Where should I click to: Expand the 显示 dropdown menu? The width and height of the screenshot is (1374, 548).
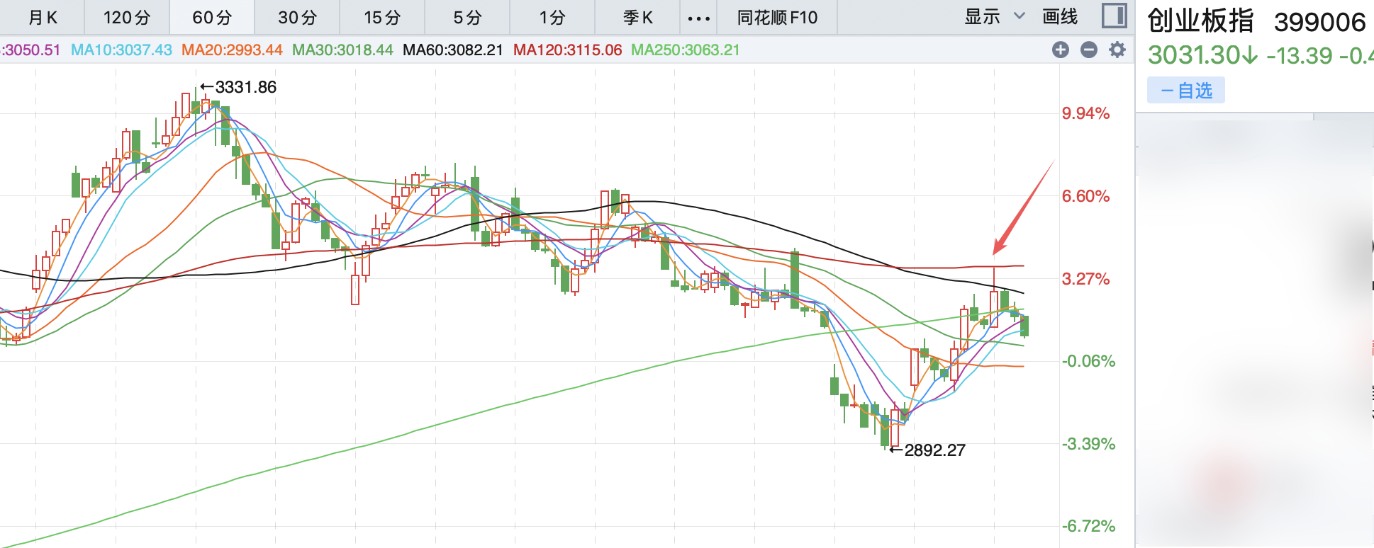(x=983, y=17)
